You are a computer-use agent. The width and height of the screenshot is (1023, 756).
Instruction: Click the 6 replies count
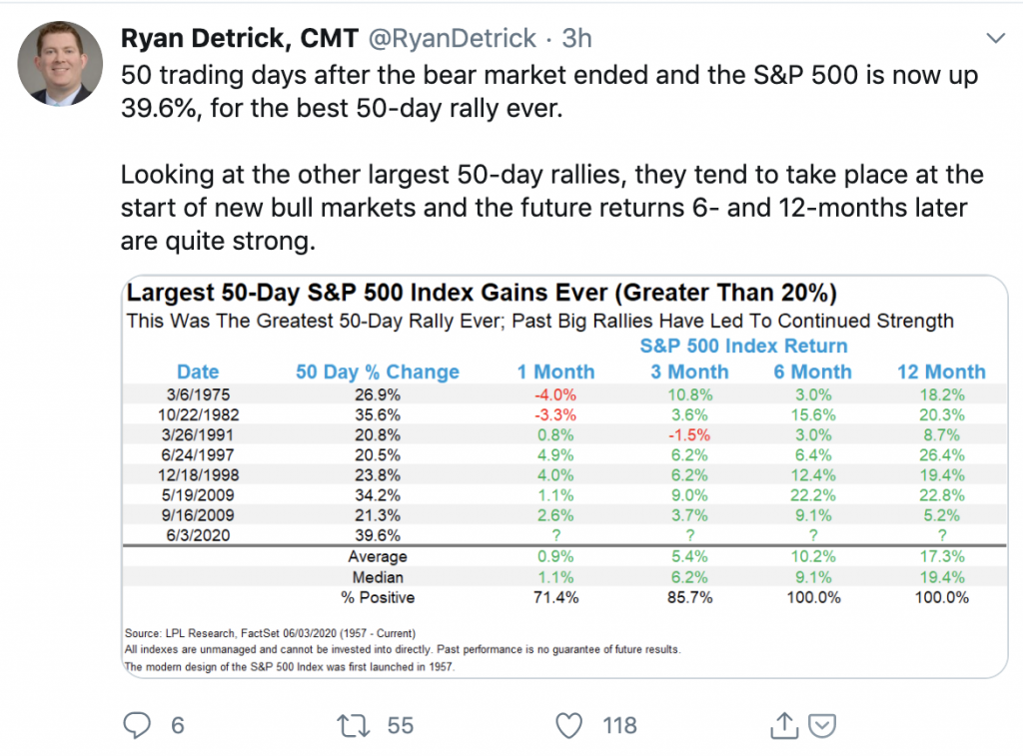click(x=178, y=725)
